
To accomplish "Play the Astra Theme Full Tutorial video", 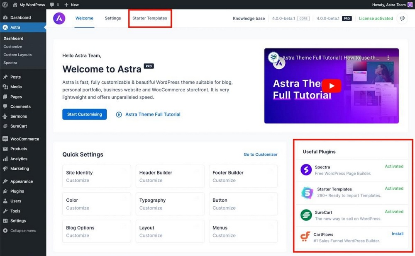I will coord(331,86).
